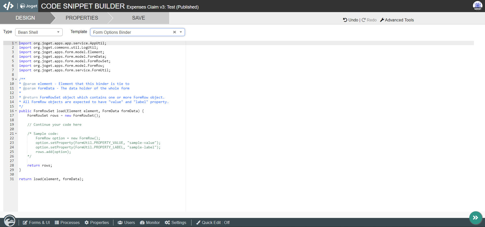Image resolution: width=485 pixels, height=227 pixels.
Task: Open the Type Bean Shell dropdown
Action: point(39,32)
